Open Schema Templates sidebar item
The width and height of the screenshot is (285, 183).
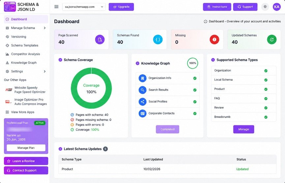[x=26, y=45]
